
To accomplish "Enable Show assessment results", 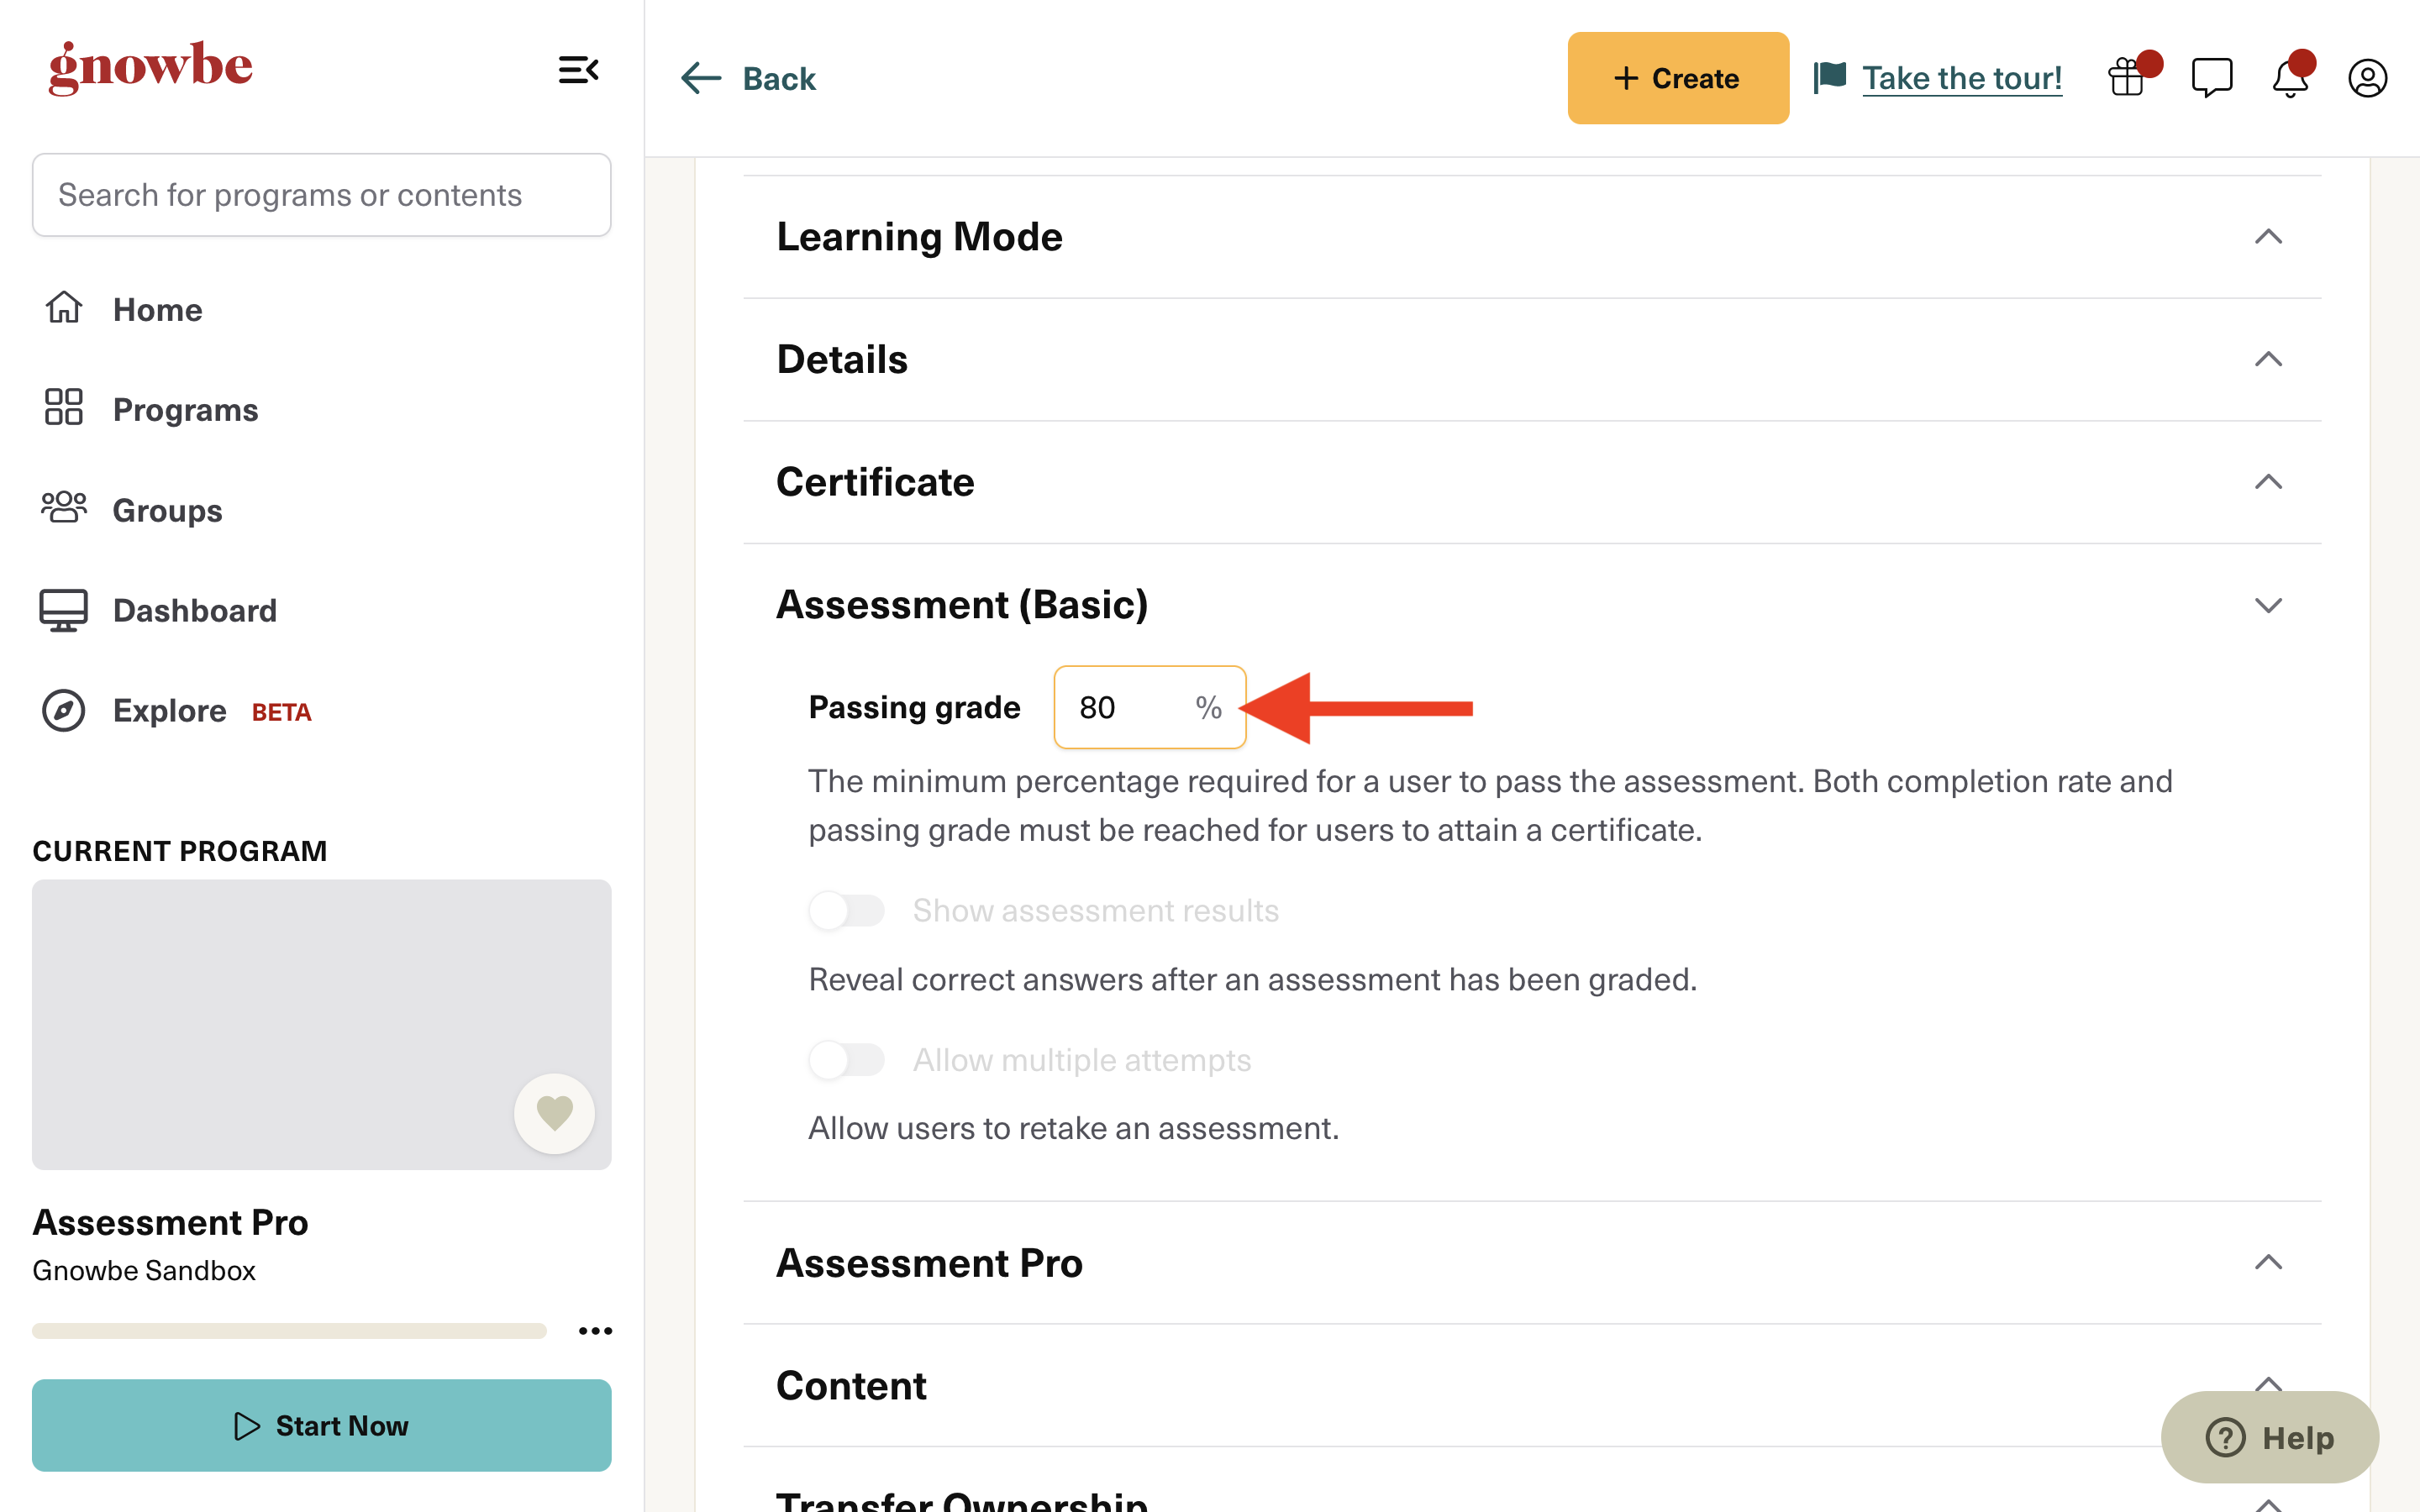I will (x=846, y=910).
